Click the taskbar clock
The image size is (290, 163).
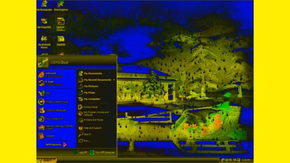(246, 160)
